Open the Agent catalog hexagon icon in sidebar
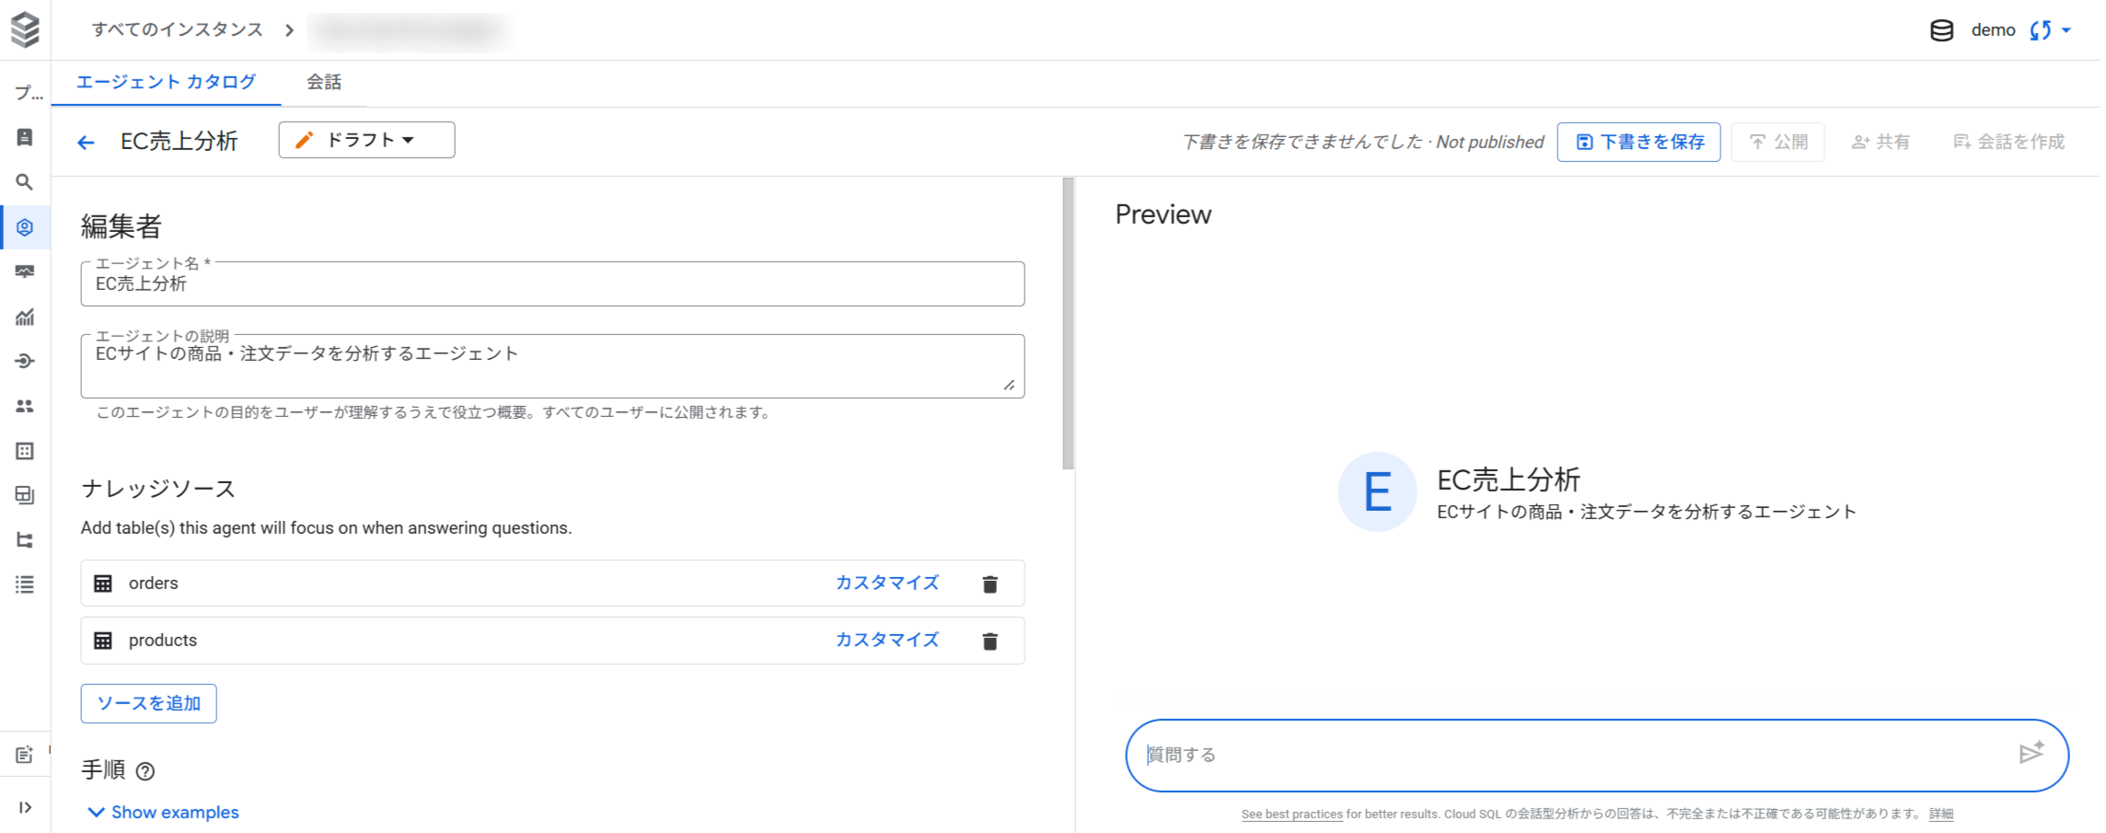 (25, 226)
